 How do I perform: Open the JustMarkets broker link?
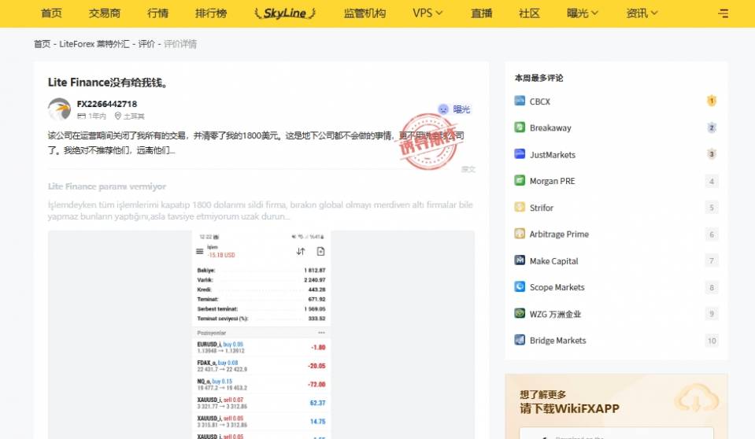point(553,154)
